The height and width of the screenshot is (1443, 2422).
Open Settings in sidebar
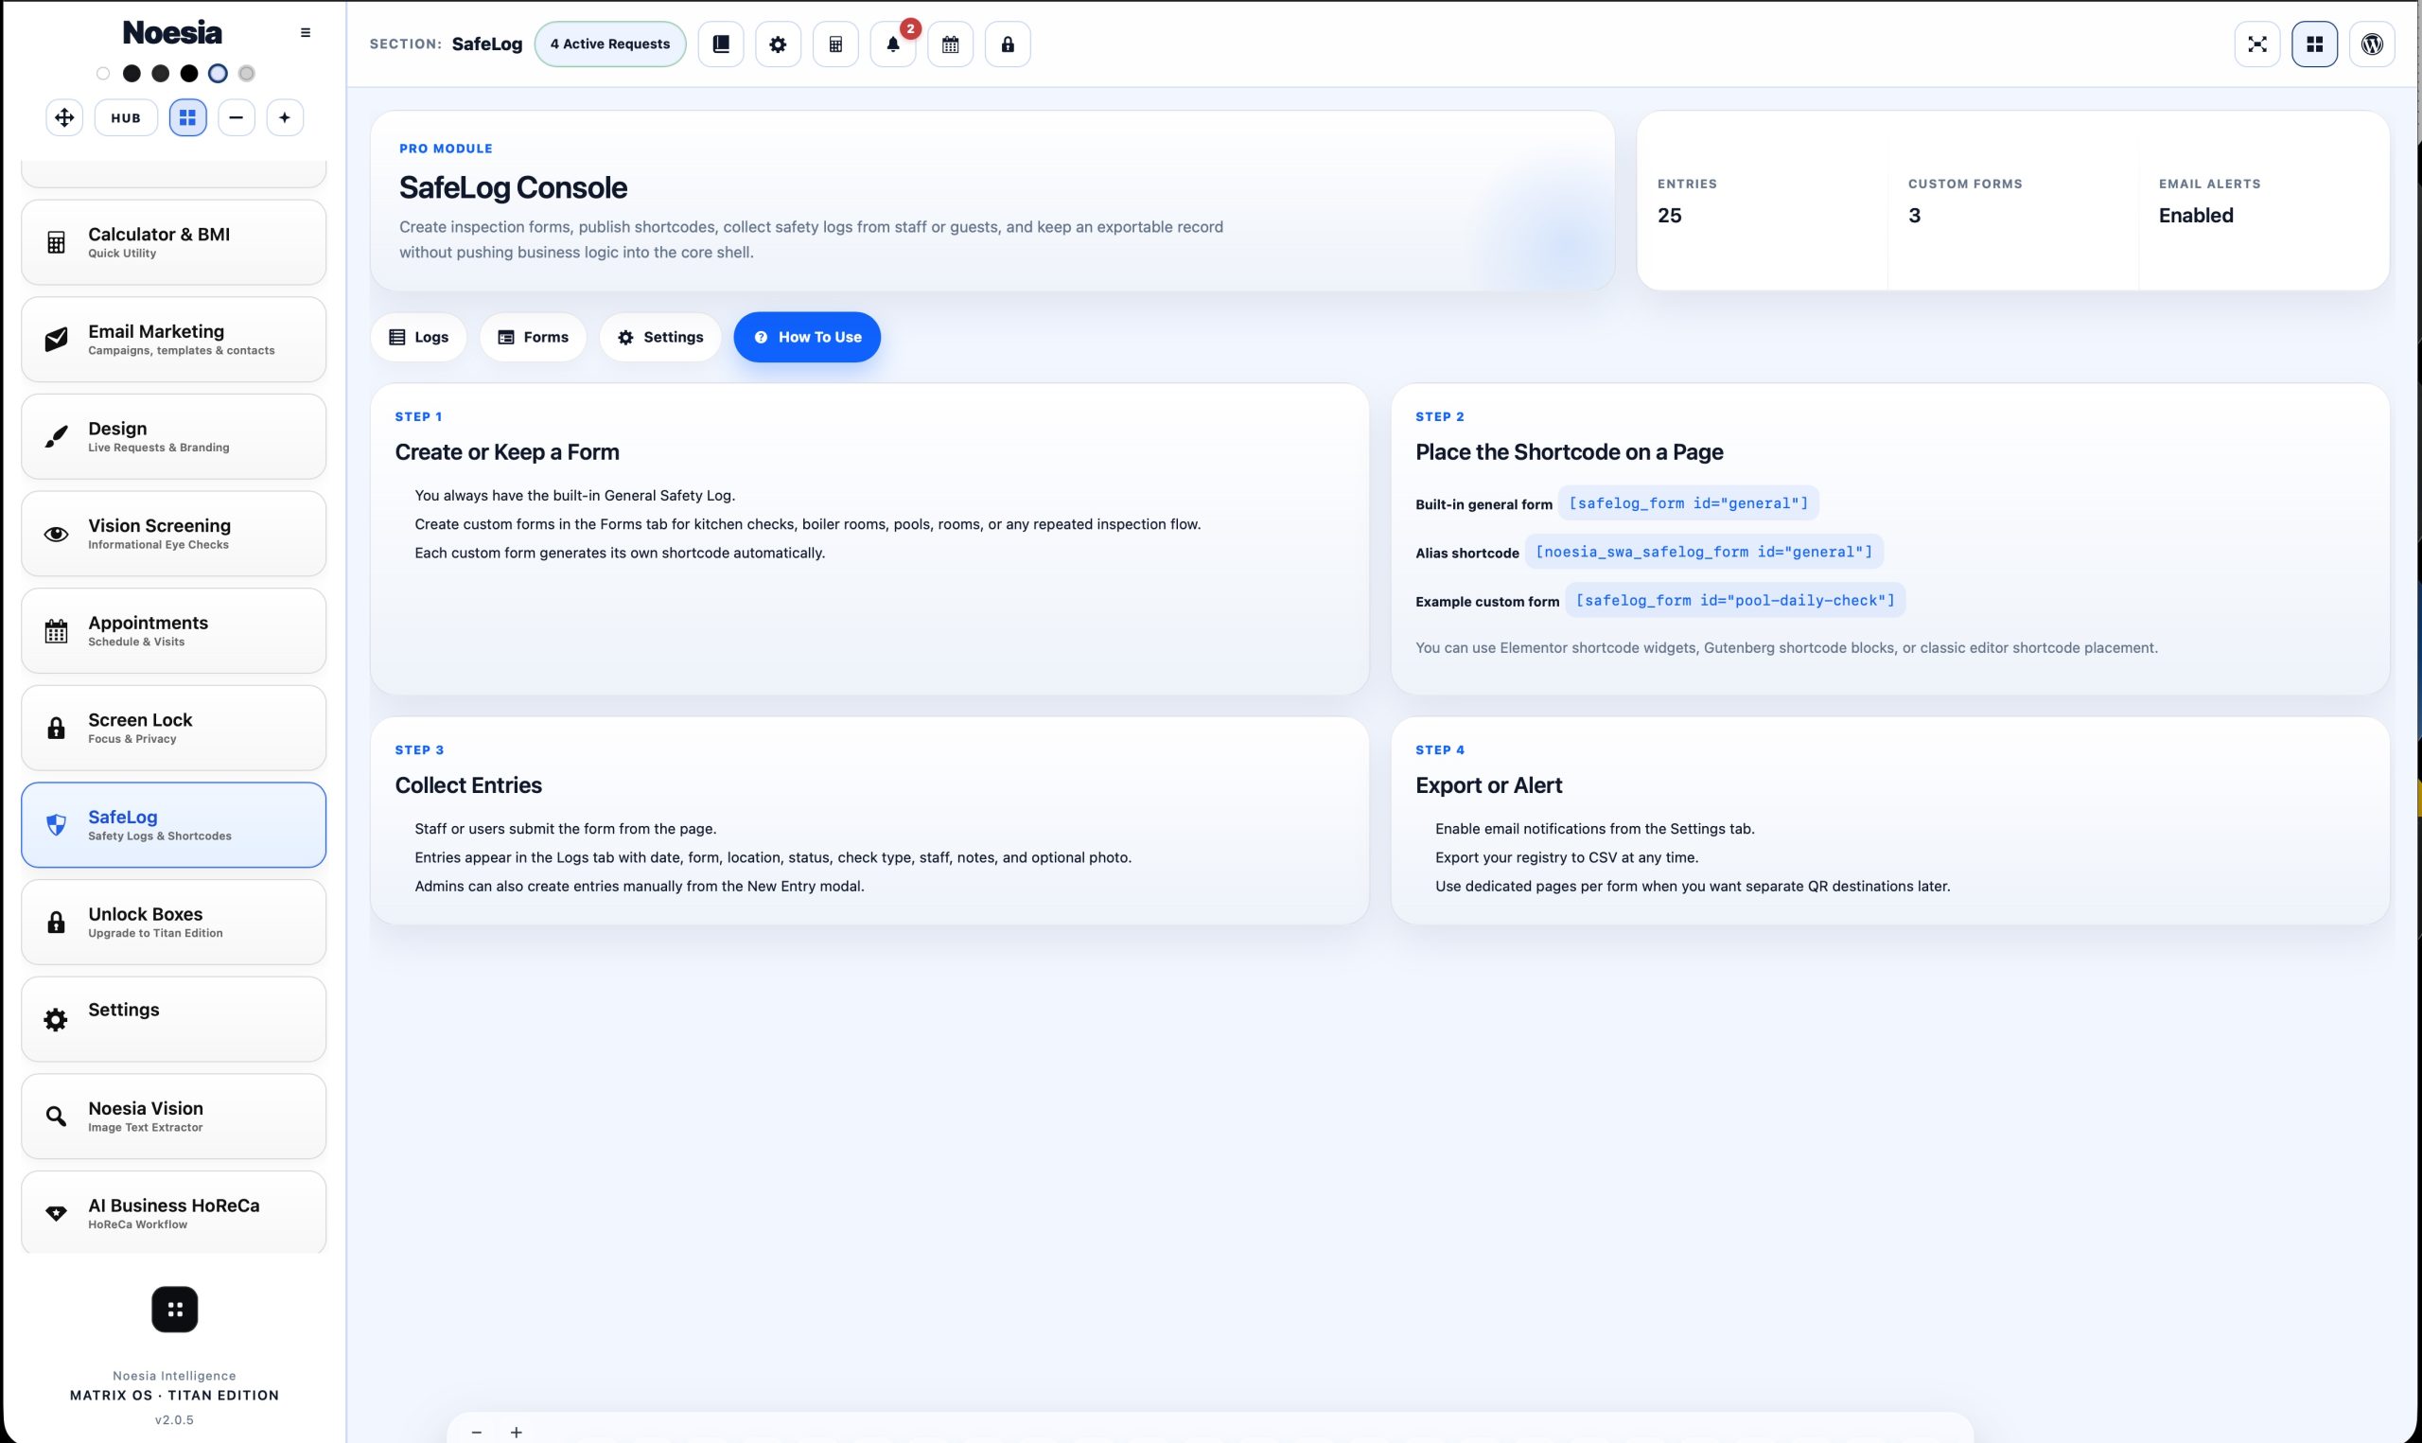point(173,1020)
